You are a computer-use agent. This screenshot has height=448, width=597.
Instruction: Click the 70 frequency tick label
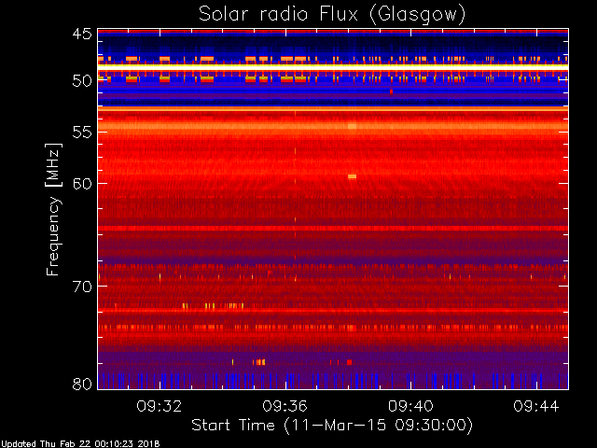82,287
